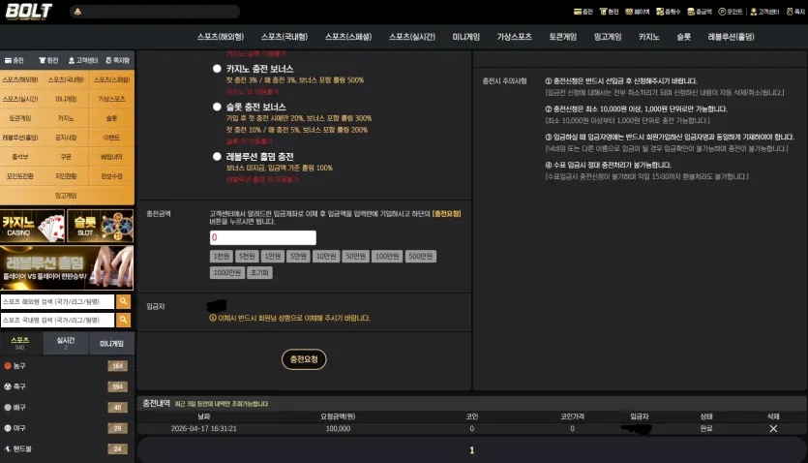Image resolution: width=808 pixels, height=463 pixels.
Task: Add 100만원 to the deposit amount
Action: pyautogui.click(x=387, y=257)
